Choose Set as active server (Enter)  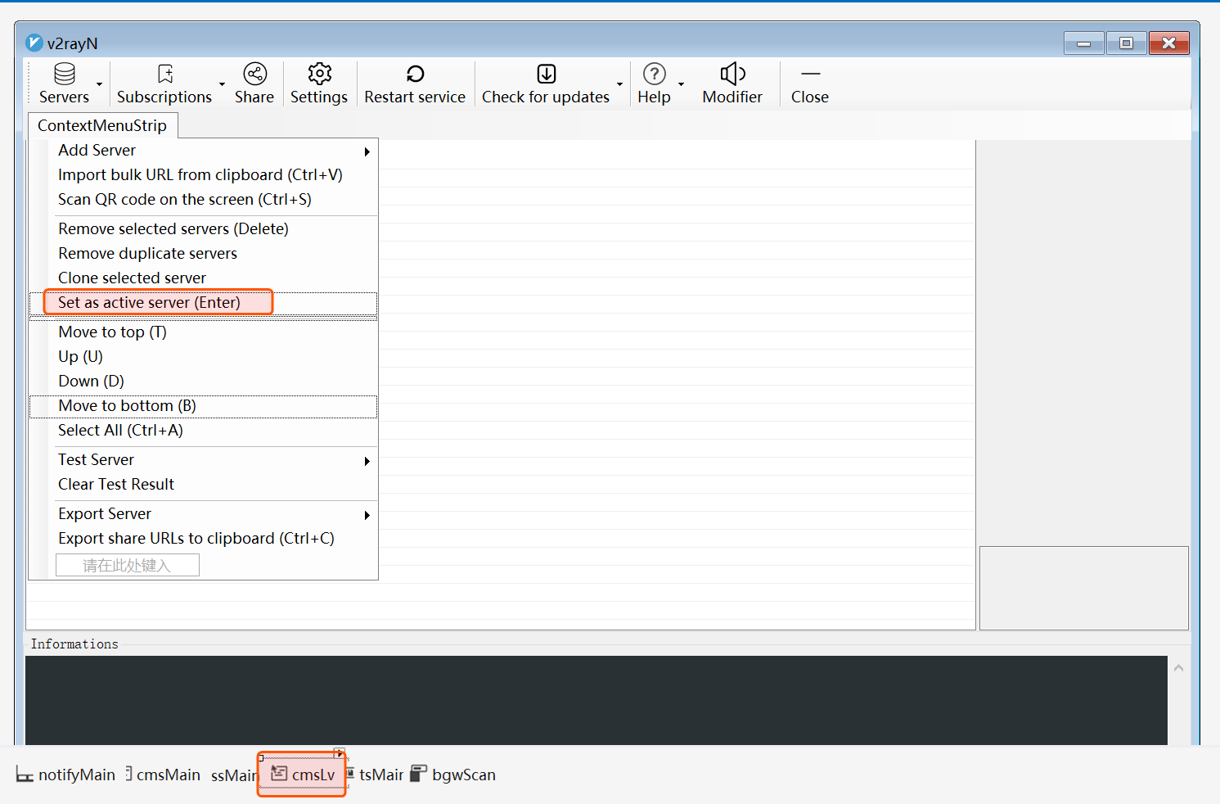click(149, 303)
